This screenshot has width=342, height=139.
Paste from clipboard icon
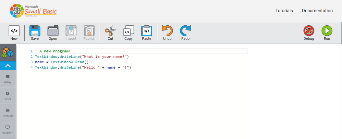click(x=147, y=33)
